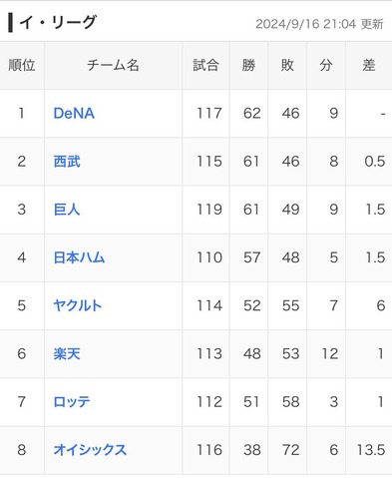The height and width of the screenshot is (478, 392).
Task: Select the 分 column header
Action: 326,65
